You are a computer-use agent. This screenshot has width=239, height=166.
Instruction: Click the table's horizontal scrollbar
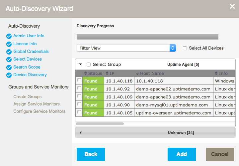pos(100,123)
